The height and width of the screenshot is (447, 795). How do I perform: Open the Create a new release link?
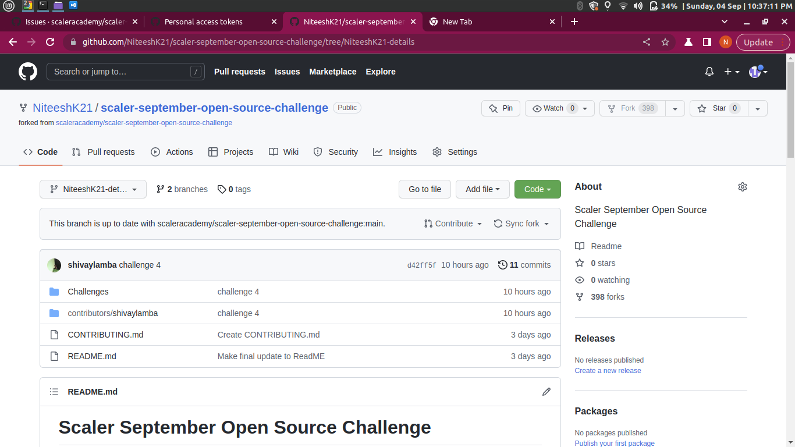click(607, 370)
